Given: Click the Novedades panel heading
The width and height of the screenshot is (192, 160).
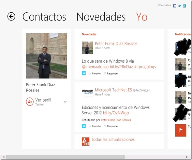Looking at the screenshot, I should [89, 34].
